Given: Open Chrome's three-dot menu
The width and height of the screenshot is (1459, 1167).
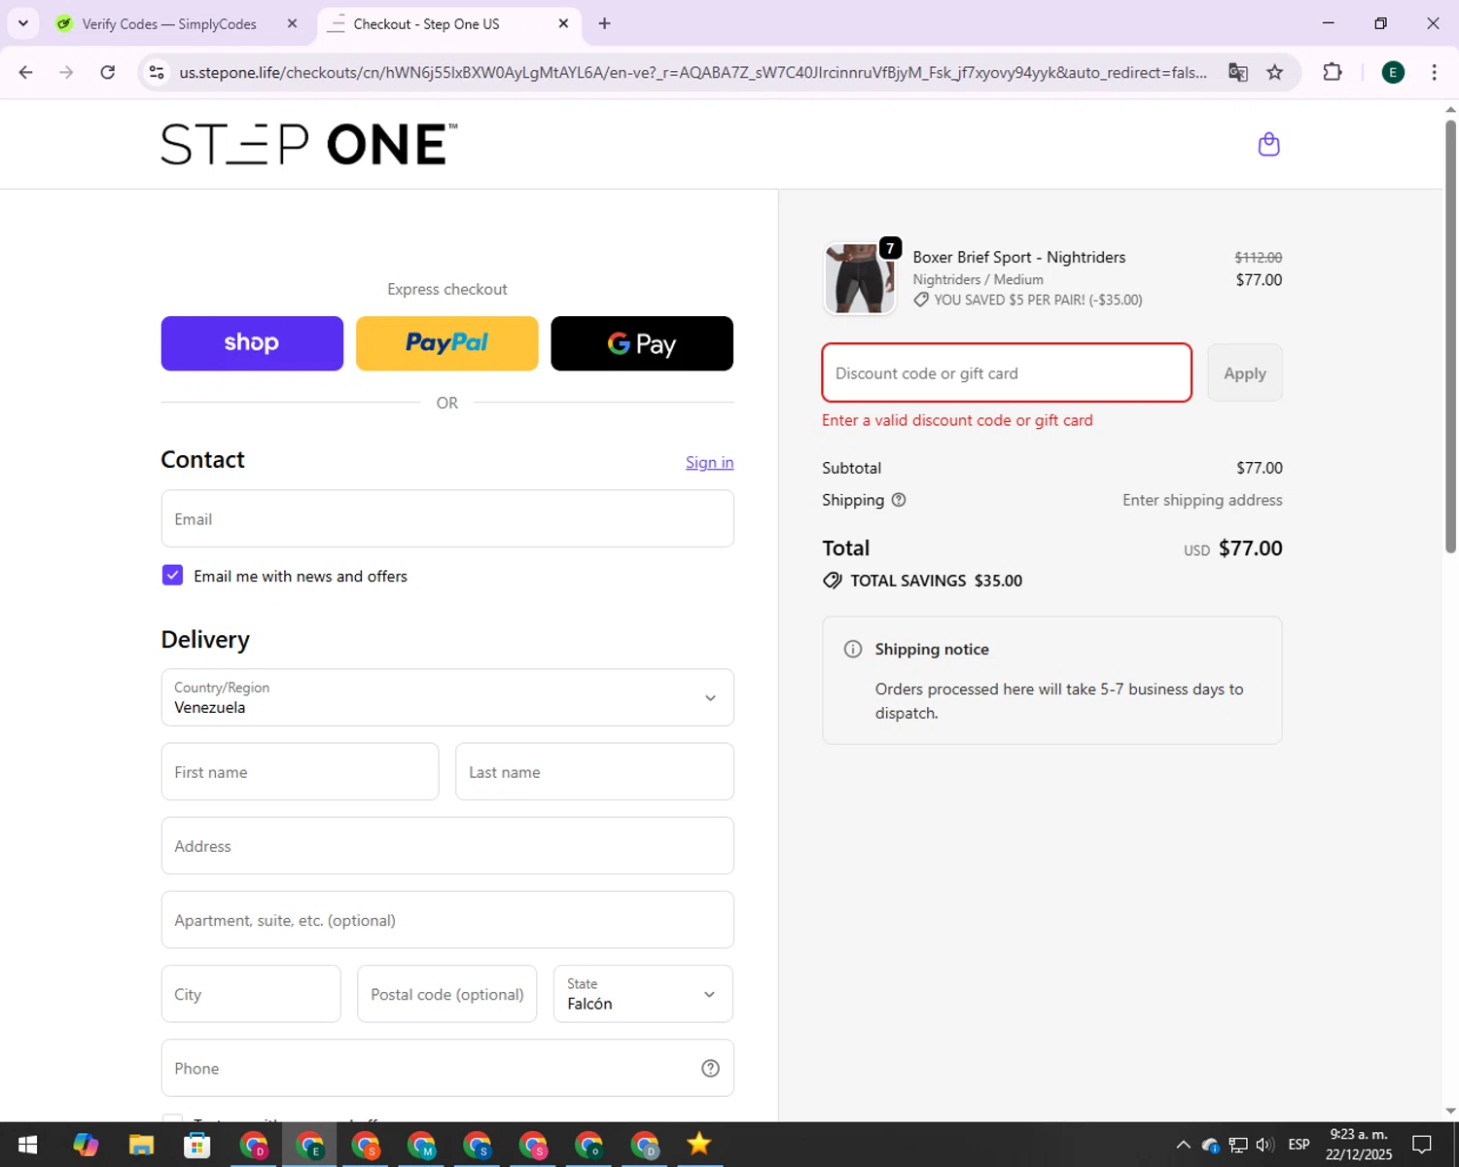Looking at the screenshot, I should pyautogui.click(x=1434, y=72).
